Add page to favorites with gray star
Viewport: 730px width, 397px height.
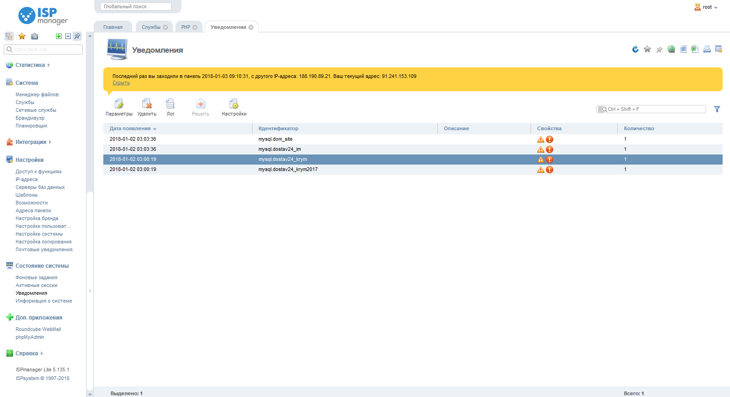(647, 50)
